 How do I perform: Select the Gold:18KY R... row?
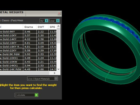pos(28,47)
